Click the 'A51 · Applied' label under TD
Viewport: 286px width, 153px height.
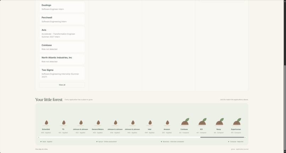pos(63,132)
